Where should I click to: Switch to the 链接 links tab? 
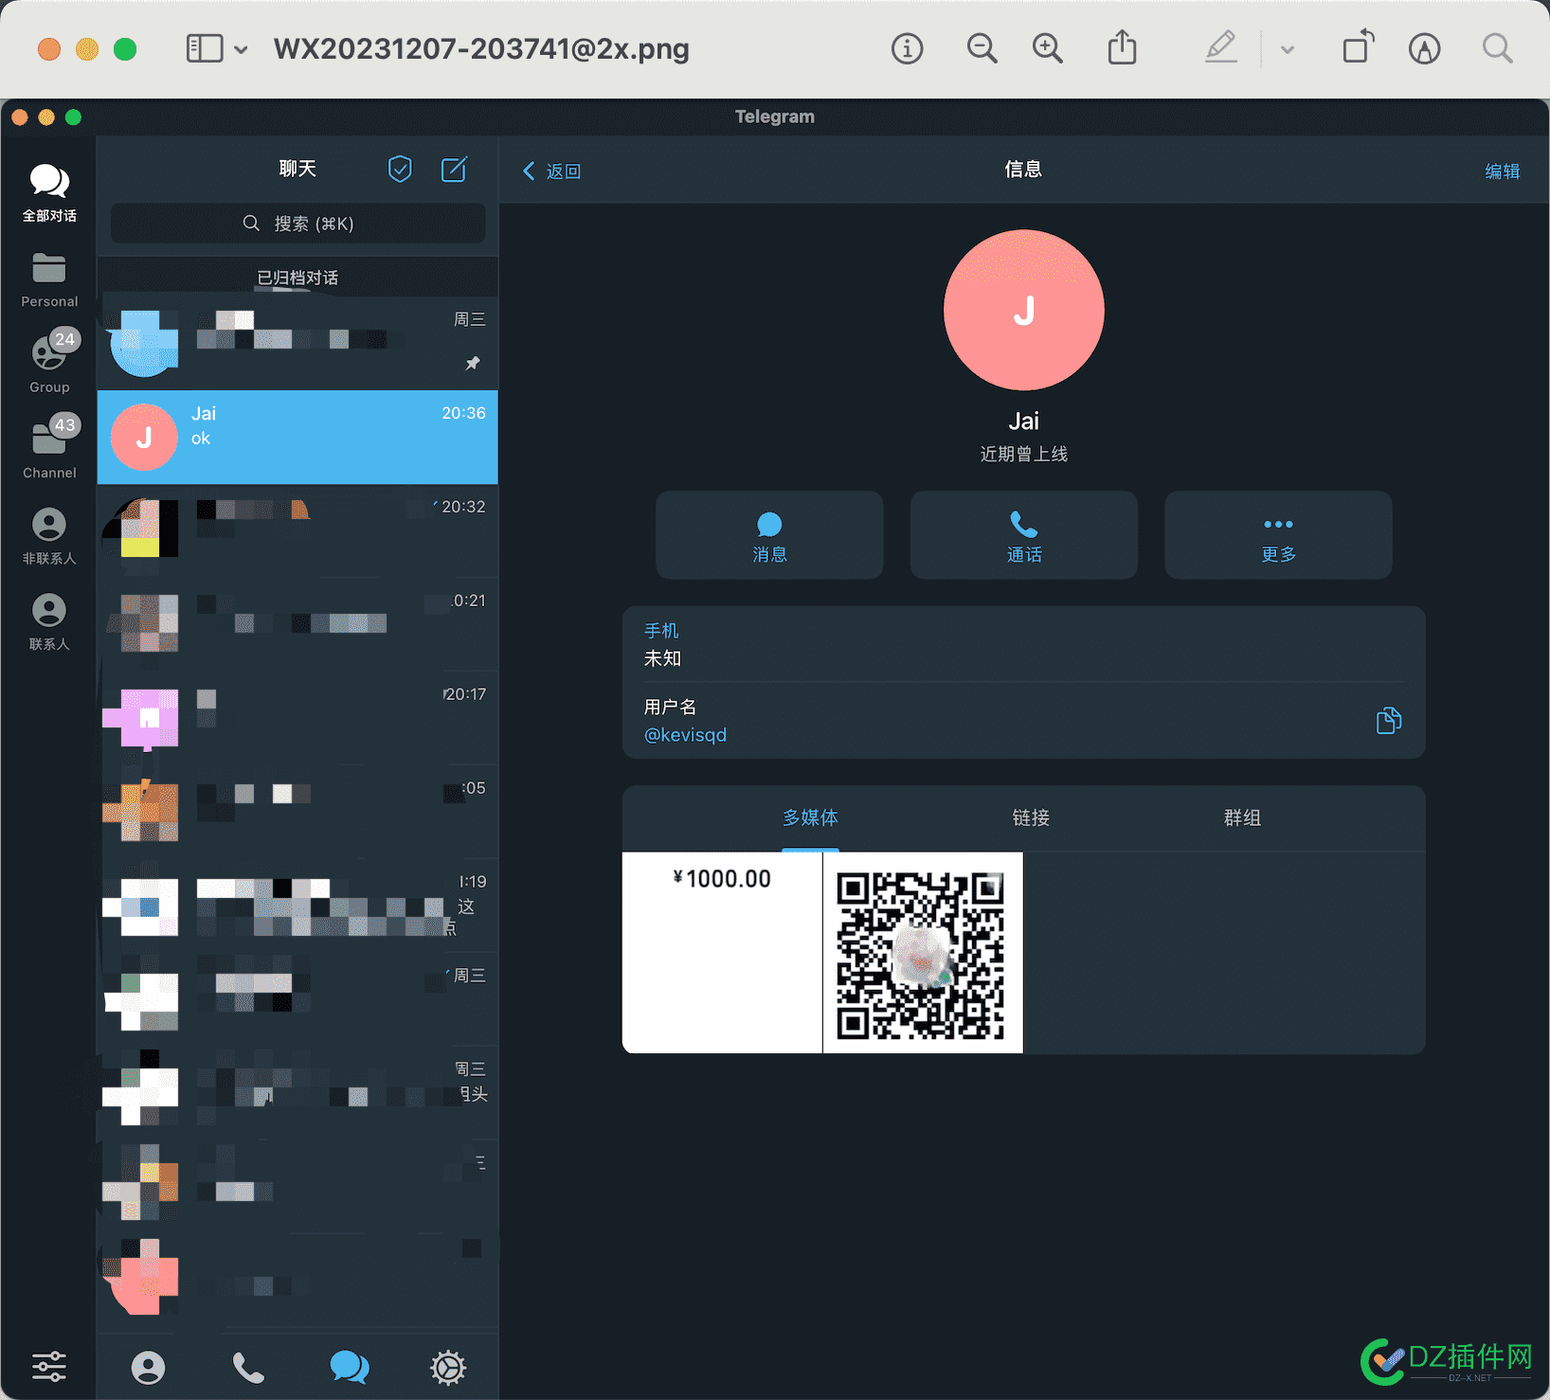[x=1031, y=817]
